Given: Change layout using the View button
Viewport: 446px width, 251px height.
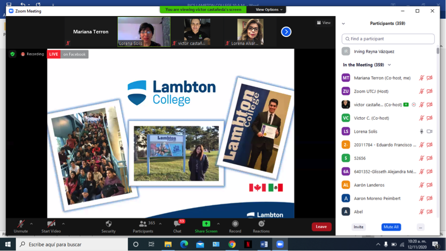Looking at the screenshot, I should pyautogui.click(x=323, y=23).
